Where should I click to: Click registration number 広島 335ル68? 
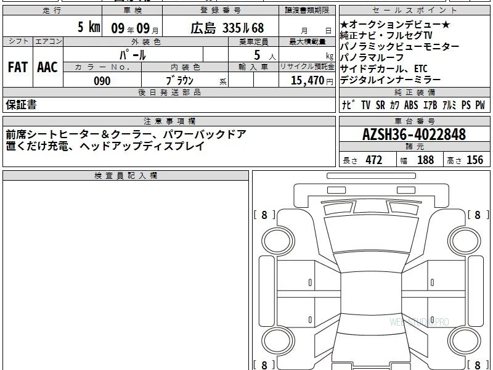[227, 28]
